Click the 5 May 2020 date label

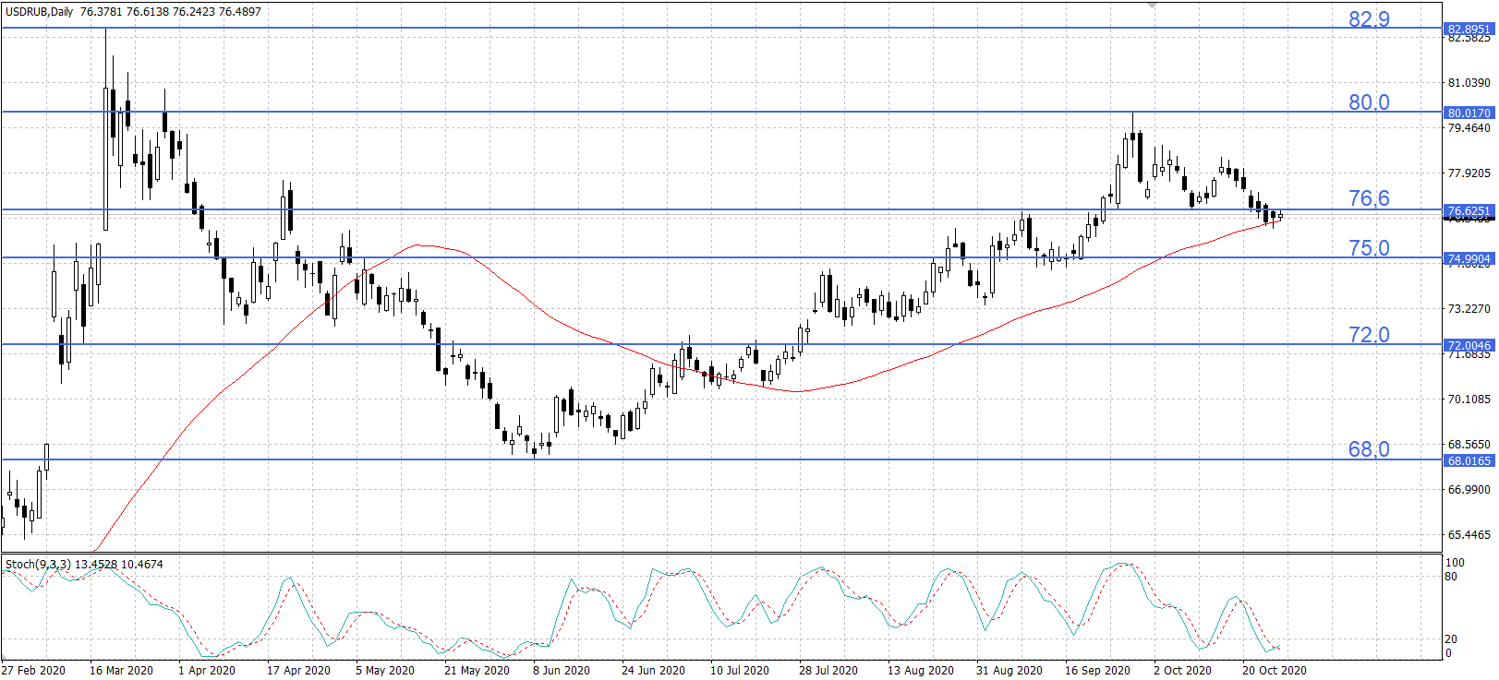point(385,671)
